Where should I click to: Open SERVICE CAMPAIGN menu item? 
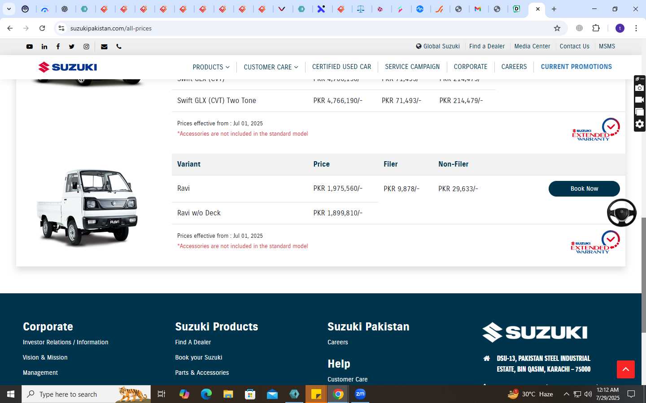412,67
